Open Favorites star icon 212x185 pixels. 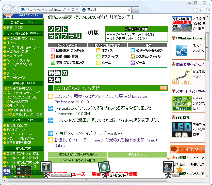coord(202,9)
